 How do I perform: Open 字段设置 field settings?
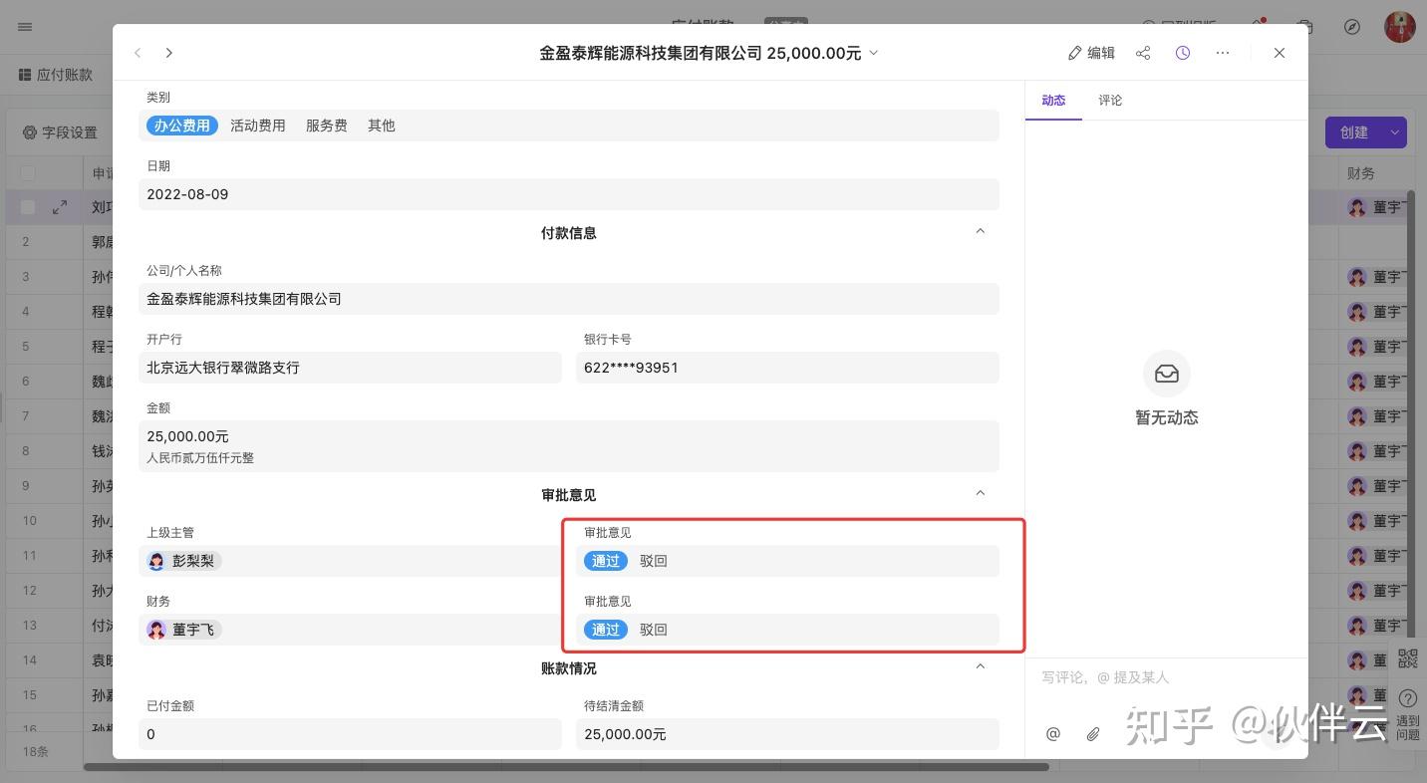61,132
